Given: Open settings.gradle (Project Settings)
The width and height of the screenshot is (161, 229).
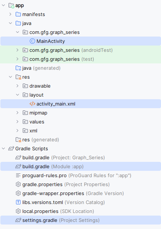Looking at the screenshot, I should pyautogui.click(x=80, y=220).
